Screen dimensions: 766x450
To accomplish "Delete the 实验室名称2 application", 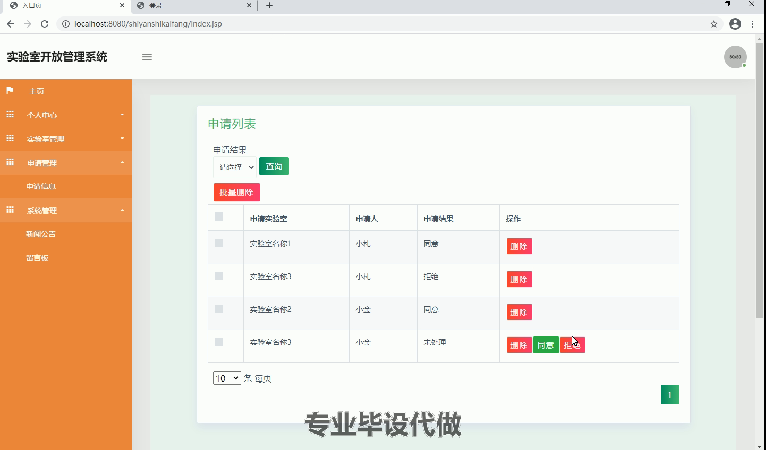I will point(519,312).
